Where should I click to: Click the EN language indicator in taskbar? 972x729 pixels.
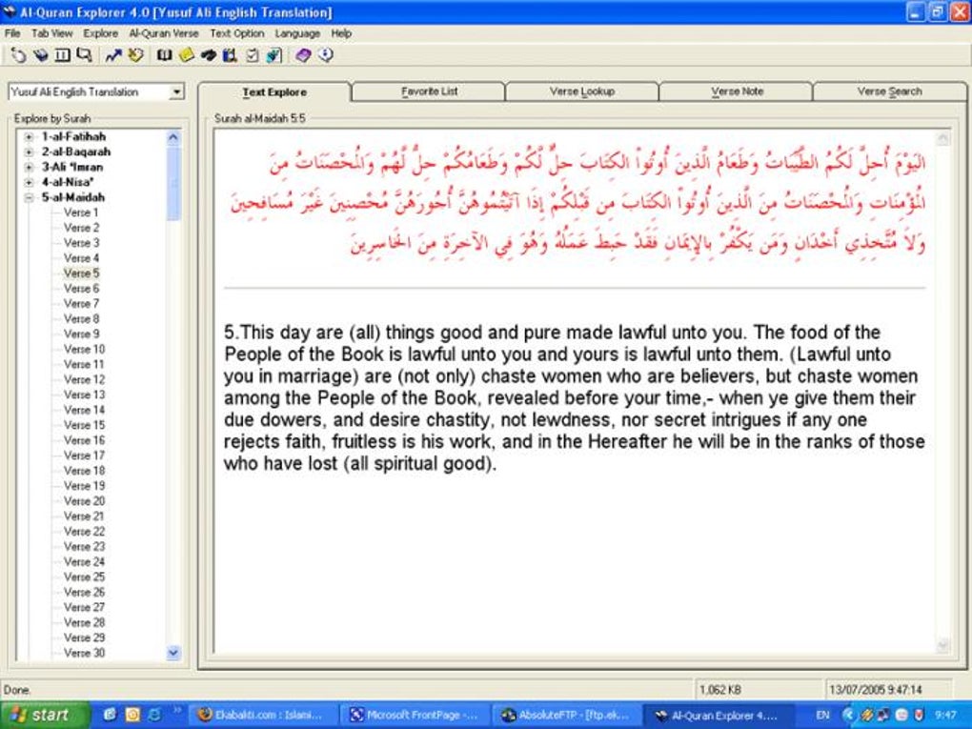[x=822, y=716]
